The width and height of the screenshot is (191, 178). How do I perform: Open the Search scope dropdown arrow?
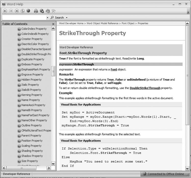click(x=67, y=18)
